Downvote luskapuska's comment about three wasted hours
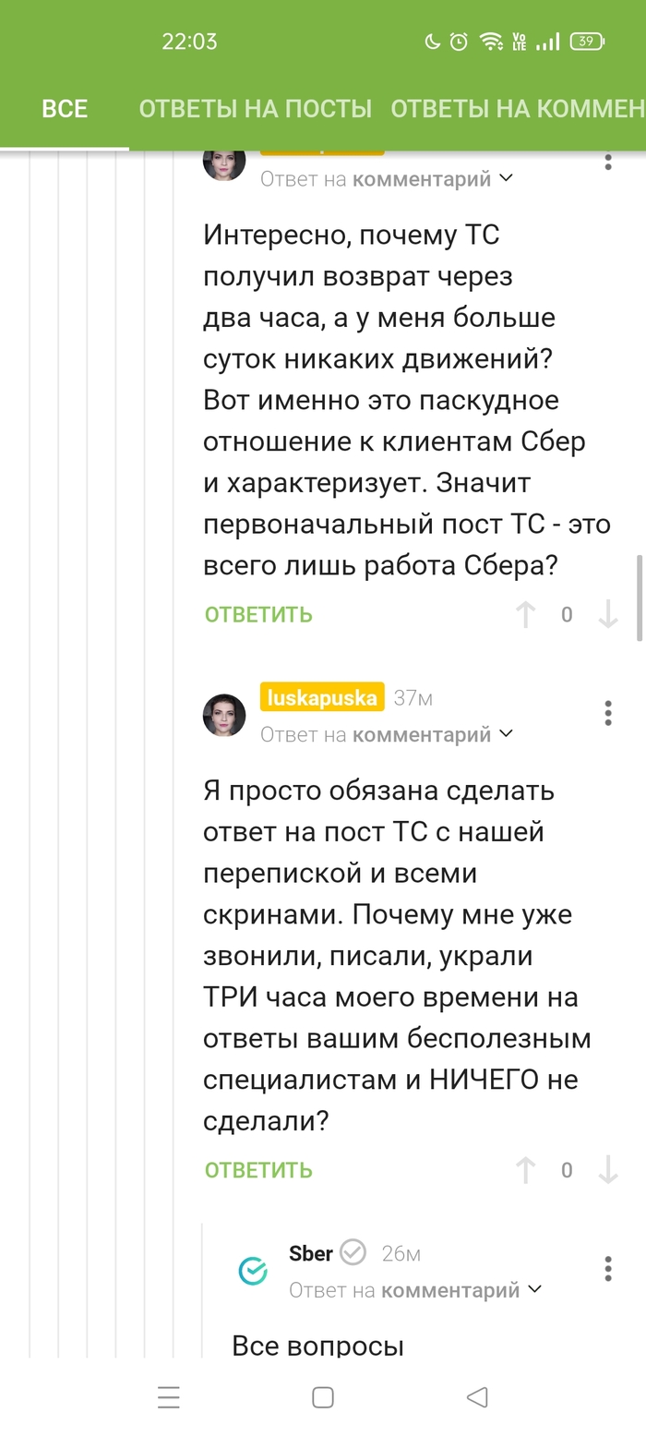Viewport: 646px width, 1437px height. [x=607, y=1171]
